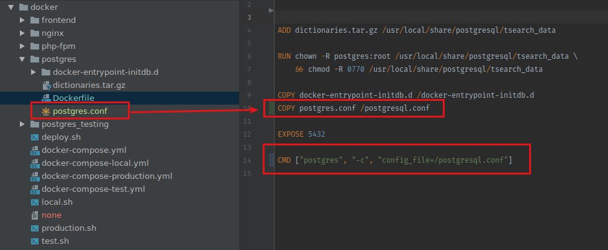
Task: Select the Dockerfile name in project tree
Action: point(74,98)
